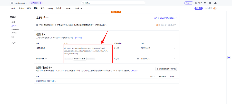Click the info icon beside シークレットキー date

tap(138, 58)
